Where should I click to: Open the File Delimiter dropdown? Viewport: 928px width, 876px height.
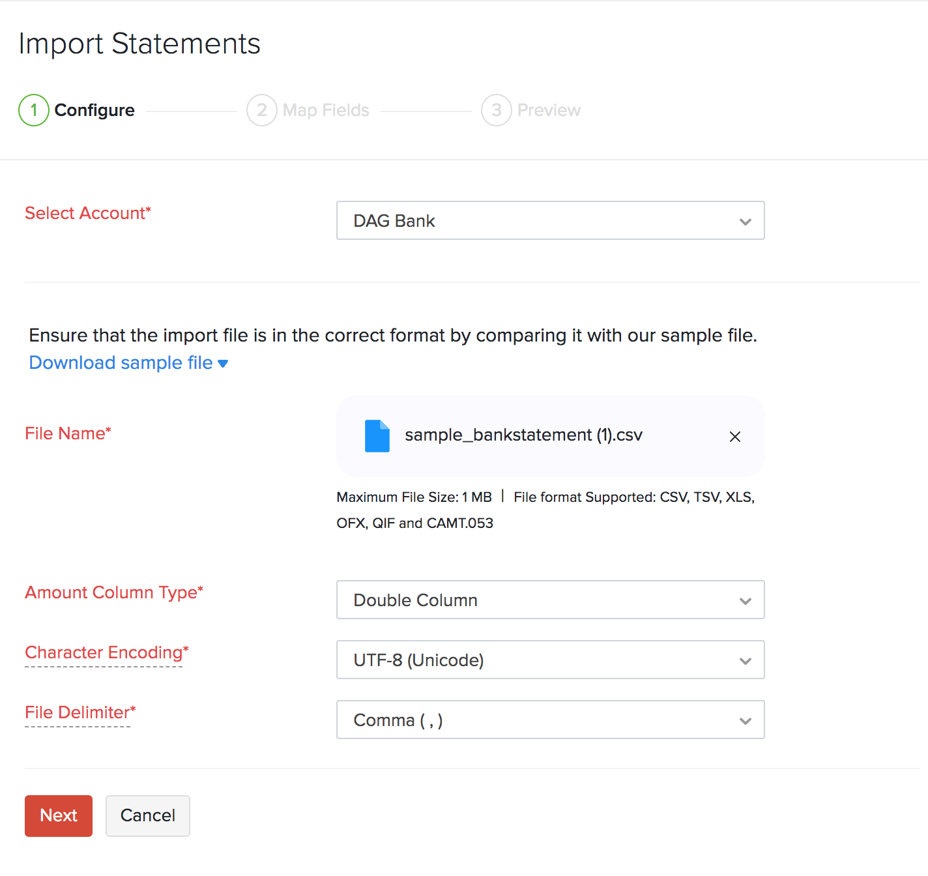pos(549,720)
